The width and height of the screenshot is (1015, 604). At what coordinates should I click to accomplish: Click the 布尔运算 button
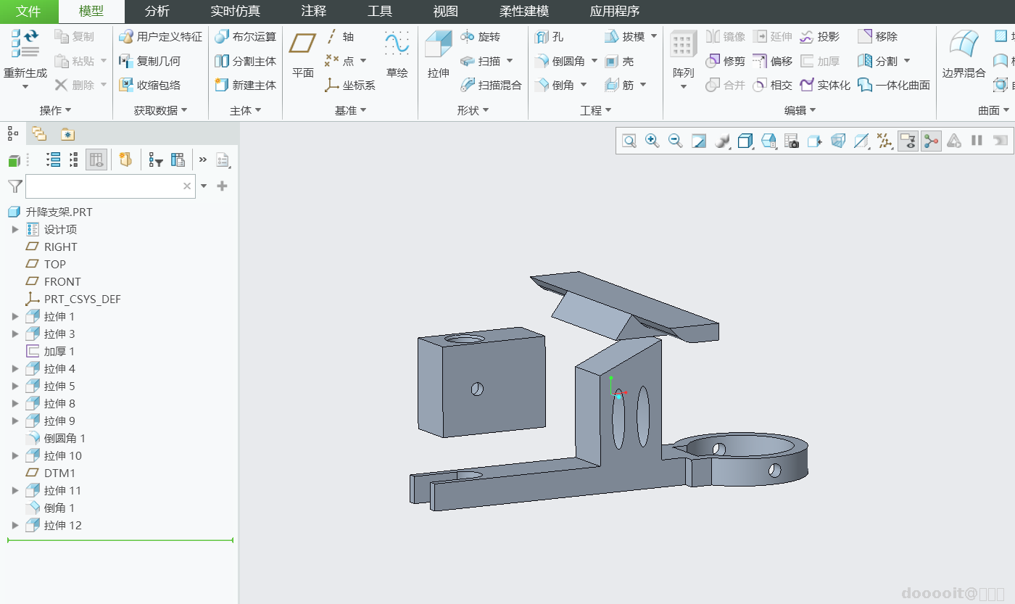coord(246,37)
